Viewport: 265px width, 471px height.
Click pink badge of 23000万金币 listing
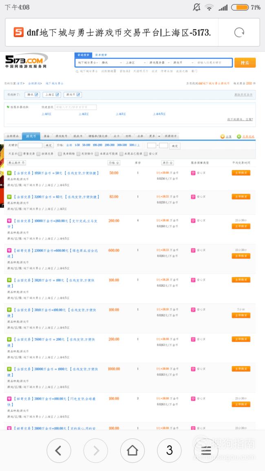tap(9, 250)
